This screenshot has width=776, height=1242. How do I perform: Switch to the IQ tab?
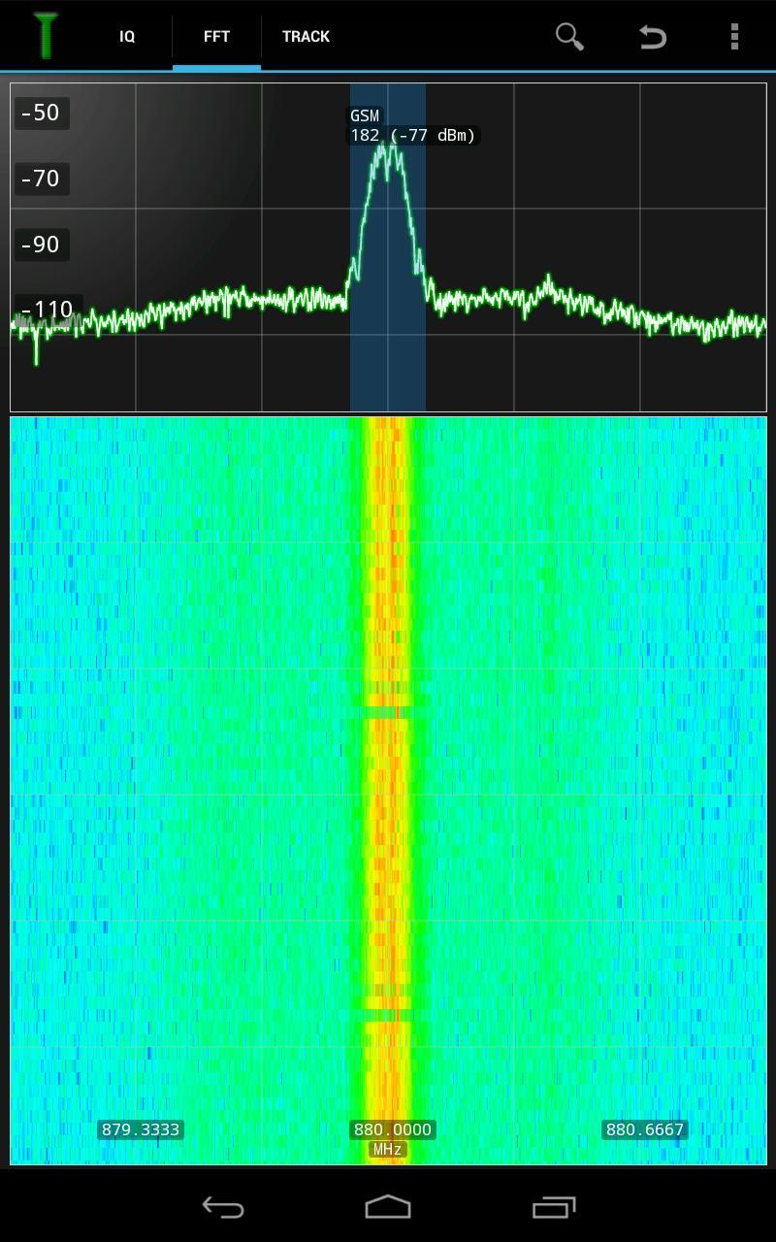pos(127,37)
